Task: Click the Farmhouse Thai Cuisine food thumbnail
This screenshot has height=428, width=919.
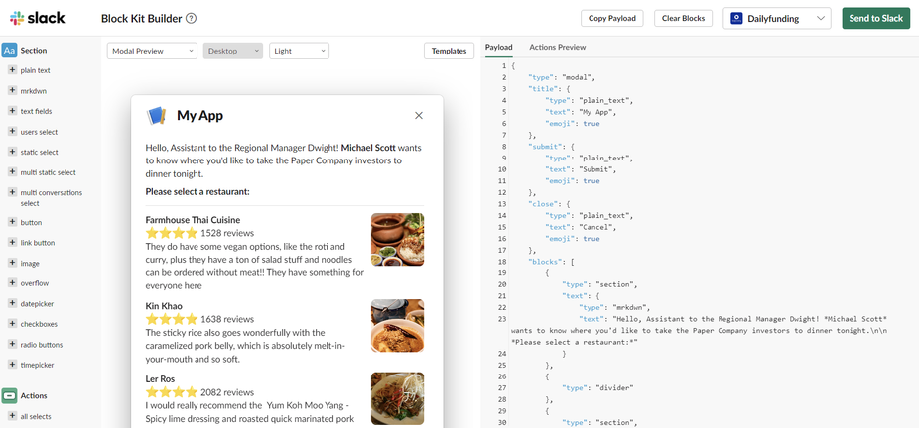Action: coord(397,239)
